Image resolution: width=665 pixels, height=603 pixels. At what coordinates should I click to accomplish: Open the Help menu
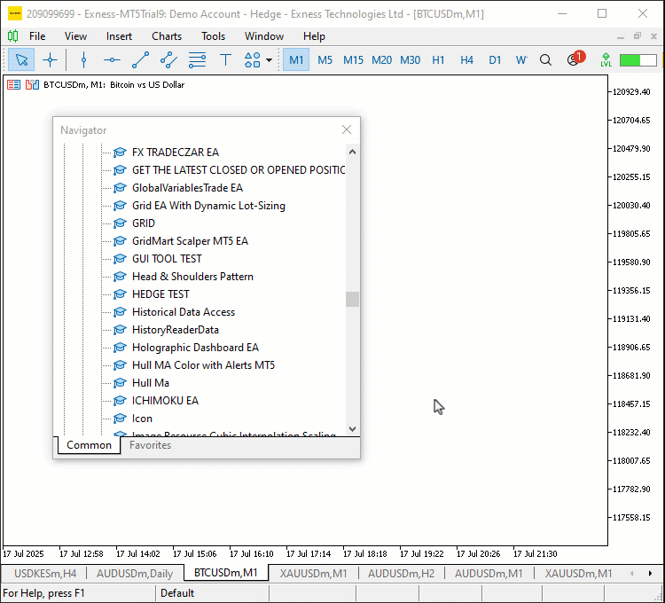pos(314,36)
